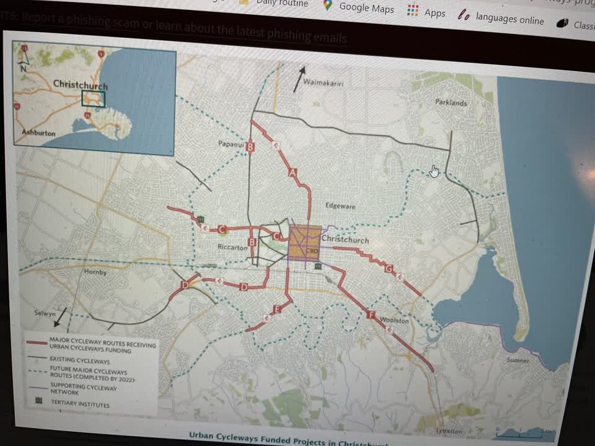Open the Google Maps bookmark
This screenshot has width=595, height=446.
point(358,7)
